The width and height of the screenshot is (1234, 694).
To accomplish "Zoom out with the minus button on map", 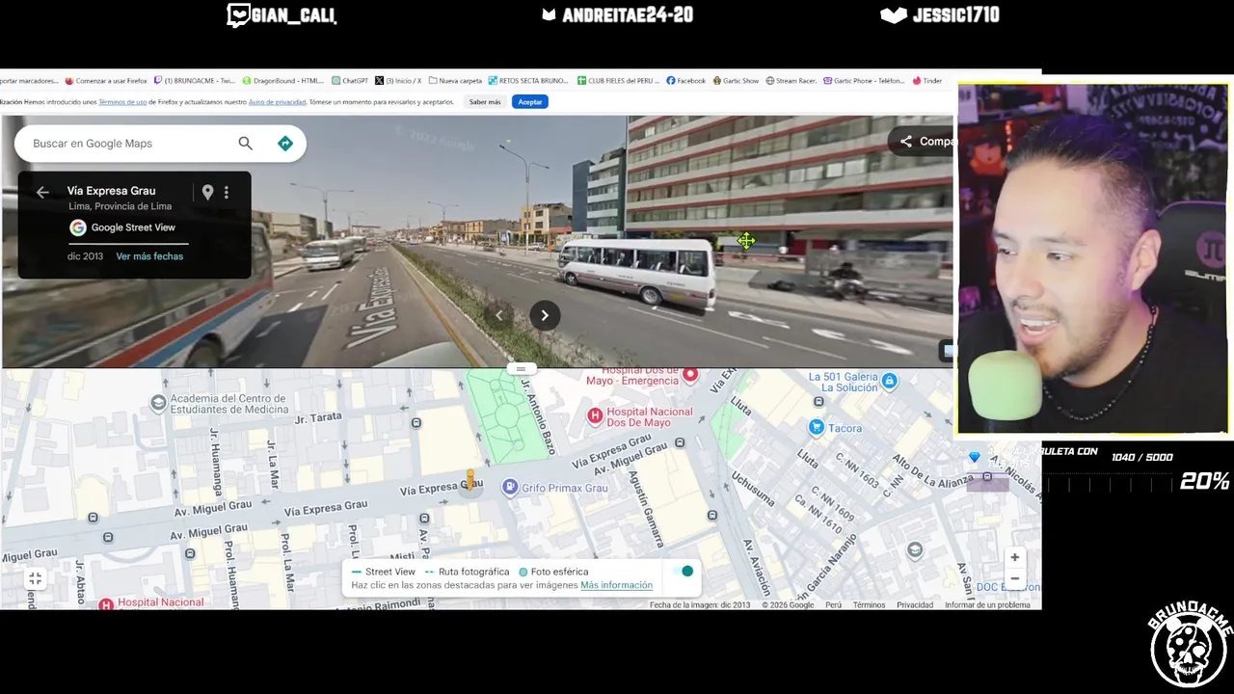I will point(1014,578).
